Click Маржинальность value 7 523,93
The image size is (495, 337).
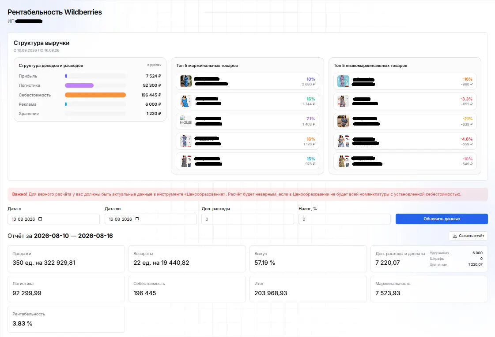point(388,293)
